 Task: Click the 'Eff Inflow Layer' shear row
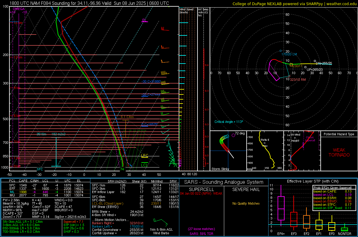[135, 192]
